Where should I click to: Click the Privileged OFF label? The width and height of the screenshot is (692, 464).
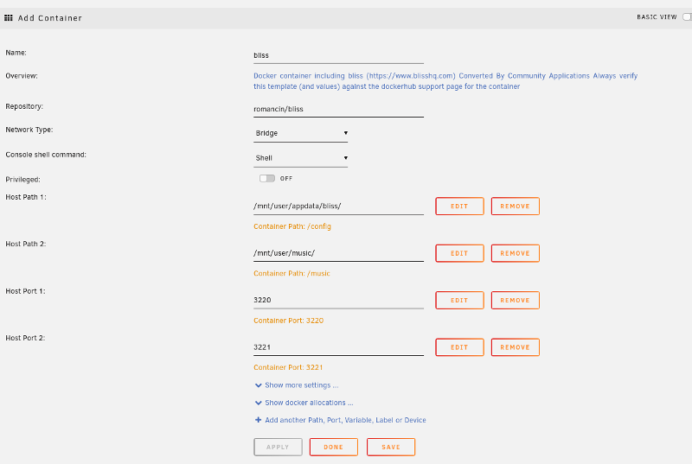tap(286, 179)
